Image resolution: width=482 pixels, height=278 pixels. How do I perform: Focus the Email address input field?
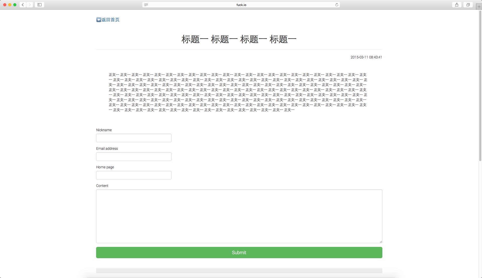pos(134,157)
